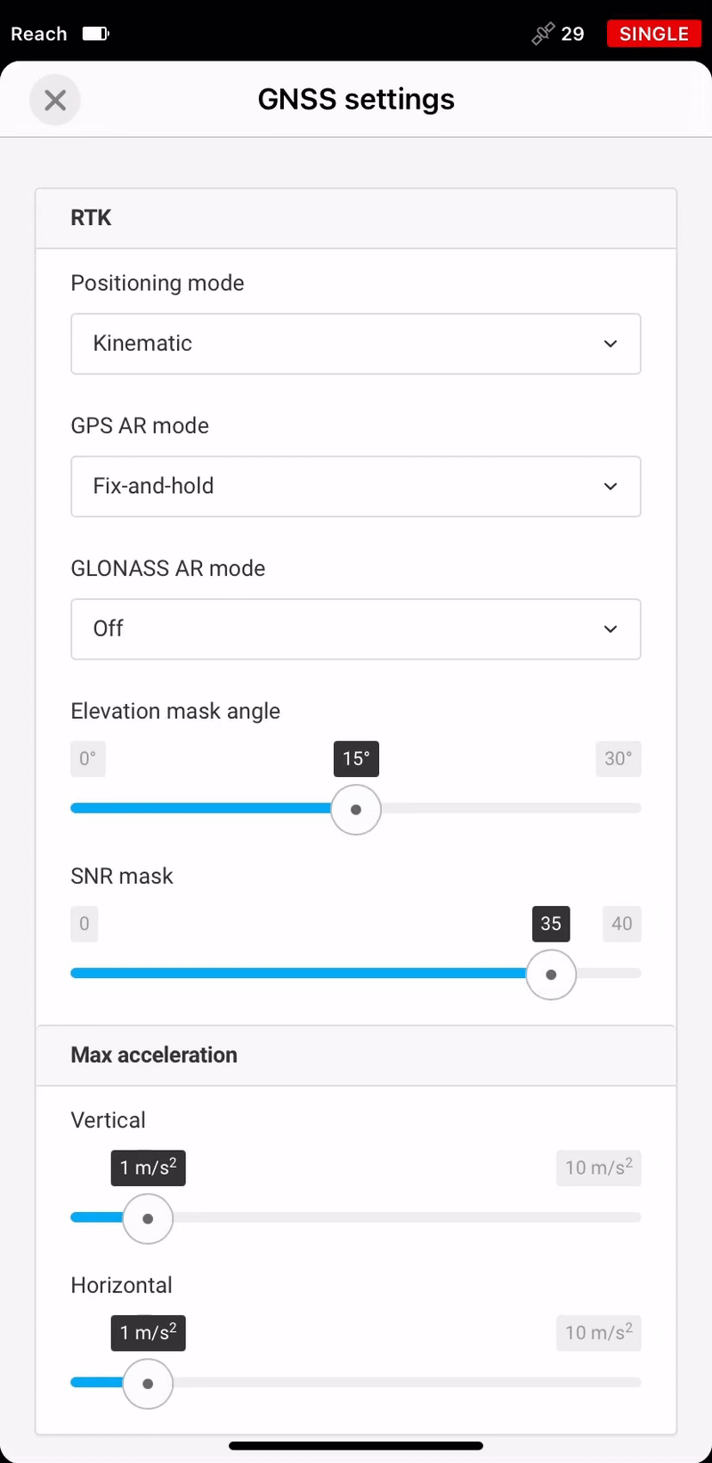Click the Fix-and-hold dropdown chevron arrow
712x1463 pixels.
point(611,486)
